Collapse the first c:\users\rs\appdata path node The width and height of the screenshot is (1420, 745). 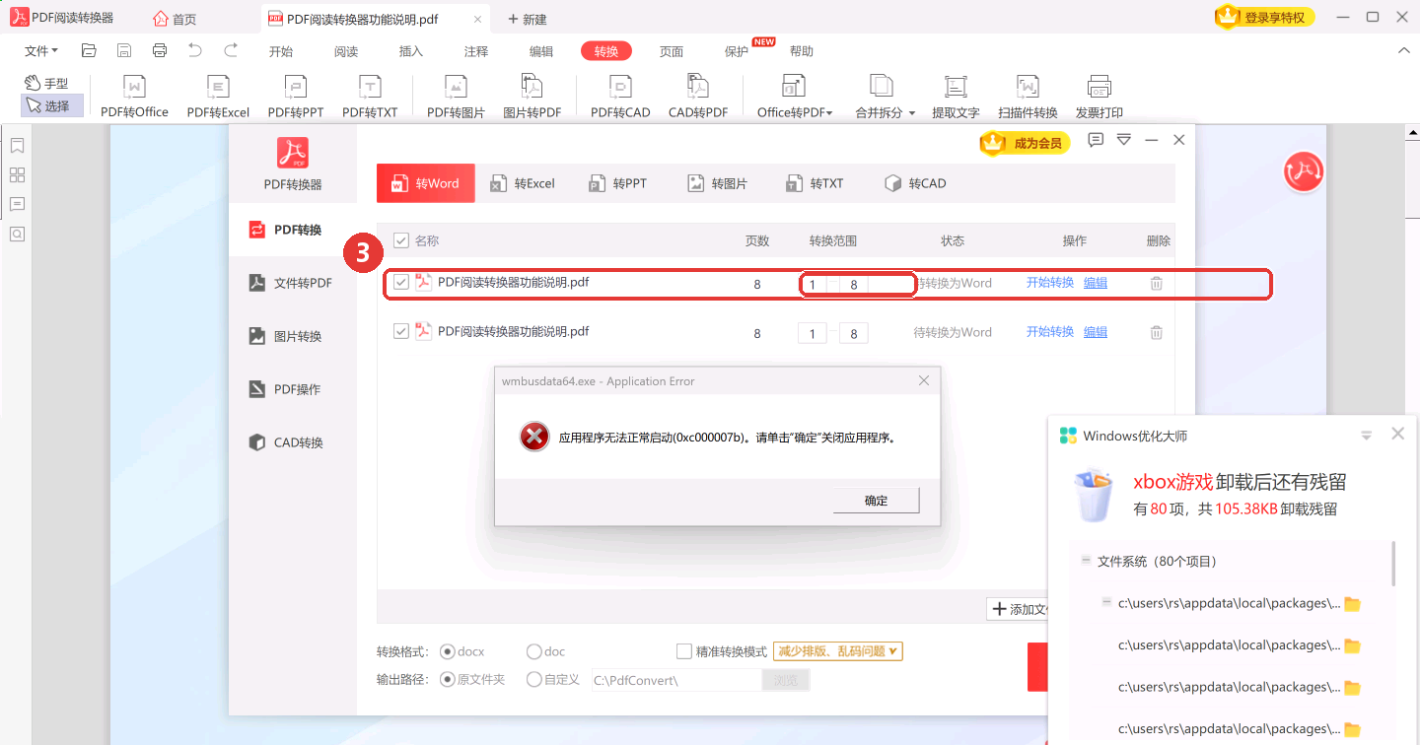[x=1106, y=601]
